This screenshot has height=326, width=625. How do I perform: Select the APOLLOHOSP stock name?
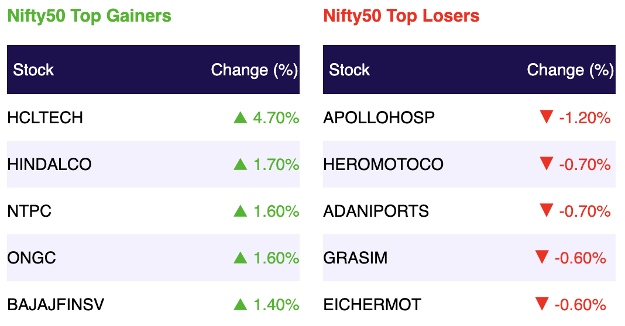[379, 118]
